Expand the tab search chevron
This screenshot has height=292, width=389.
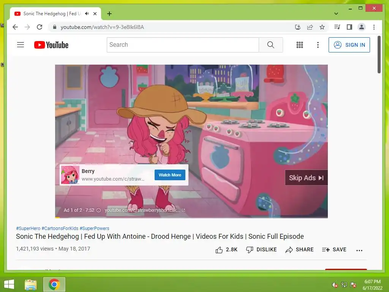(336, 14)
